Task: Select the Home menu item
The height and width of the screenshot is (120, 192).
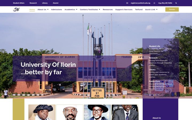Action: click(x=32, y=9)
